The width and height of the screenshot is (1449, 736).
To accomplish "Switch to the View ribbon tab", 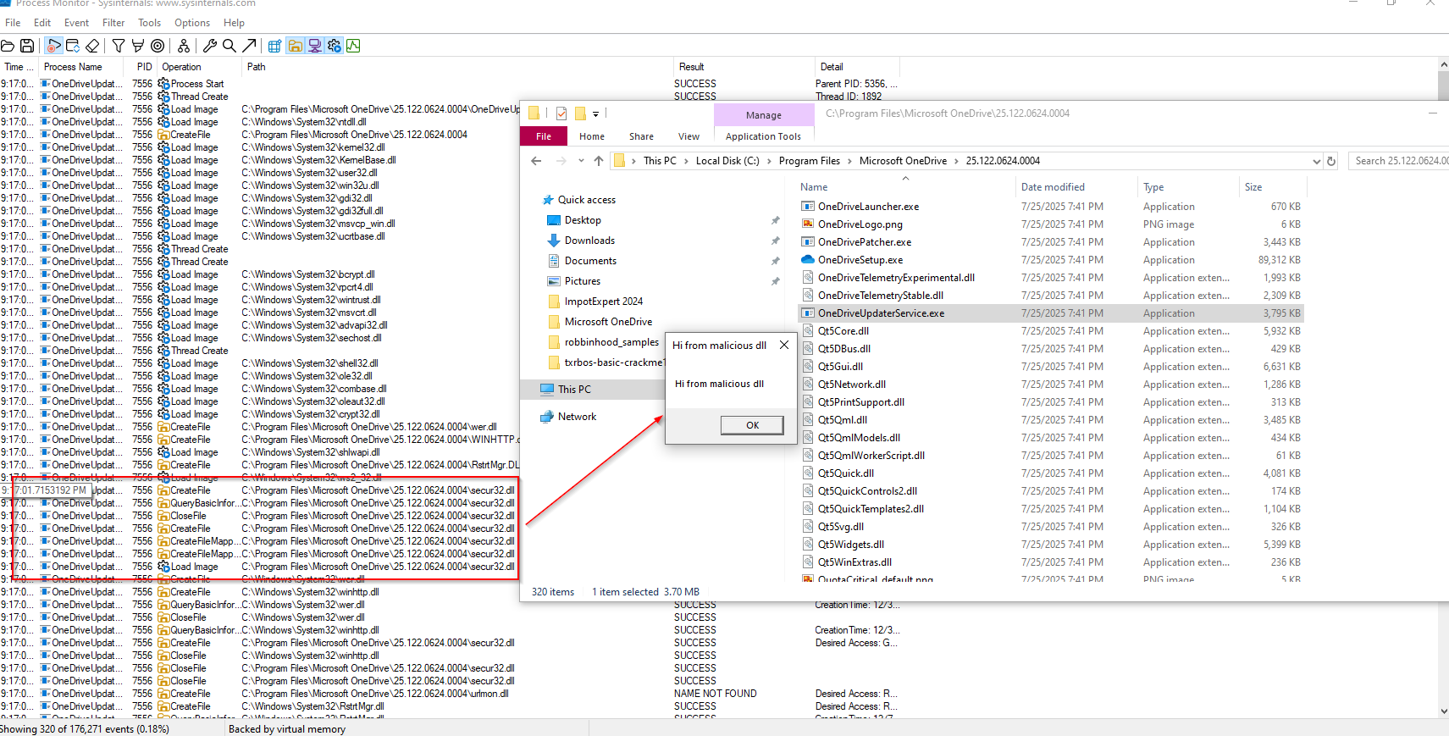I will pyautogui.click(x=689, y=136).
